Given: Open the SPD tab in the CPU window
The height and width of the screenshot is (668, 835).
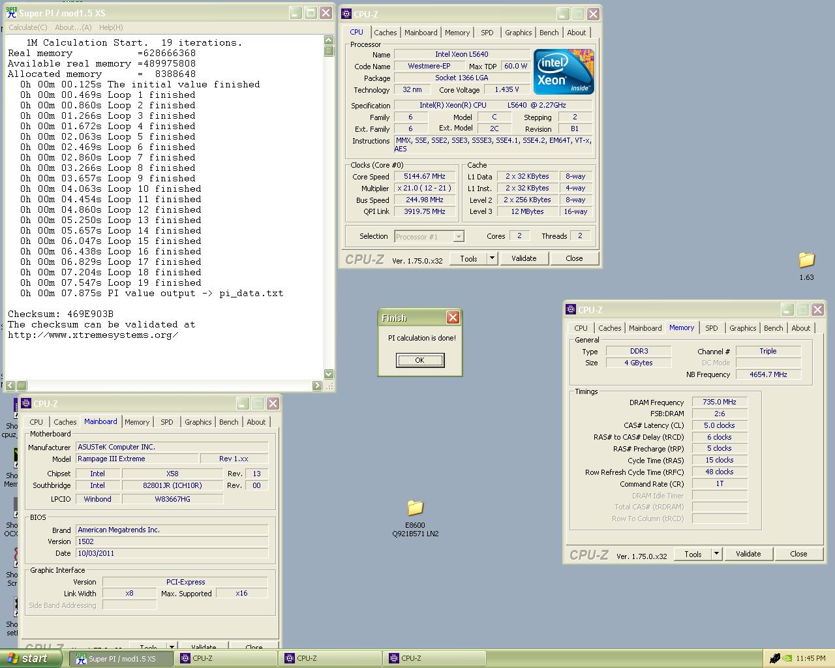Looking at the screenshot, I should (x=487, y=33).
